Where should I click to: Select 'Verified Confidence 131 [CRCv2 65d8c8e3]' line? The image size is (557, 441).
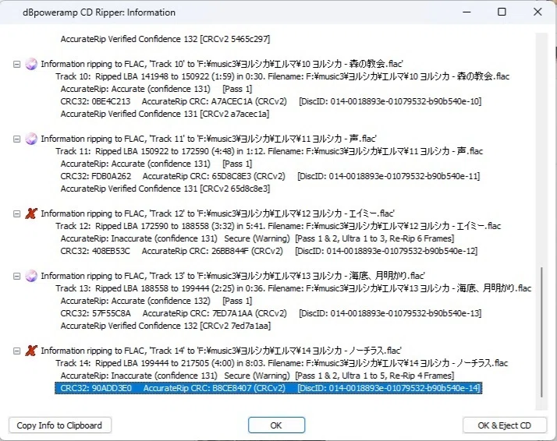tap(165, 189)
